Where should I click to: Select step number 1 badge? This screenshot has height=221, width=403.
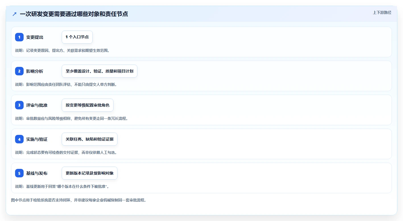[19, 37]
